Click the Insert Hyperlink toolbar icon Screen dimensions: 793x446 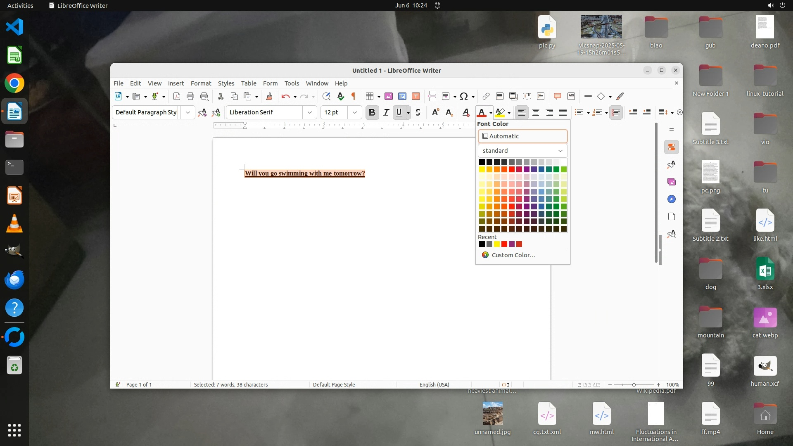(486, 96)
